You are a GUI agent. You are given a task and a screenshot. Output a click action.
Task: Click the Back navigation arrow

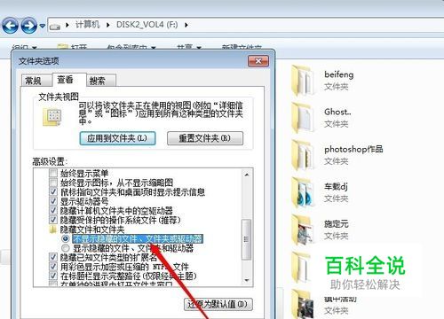11,25
